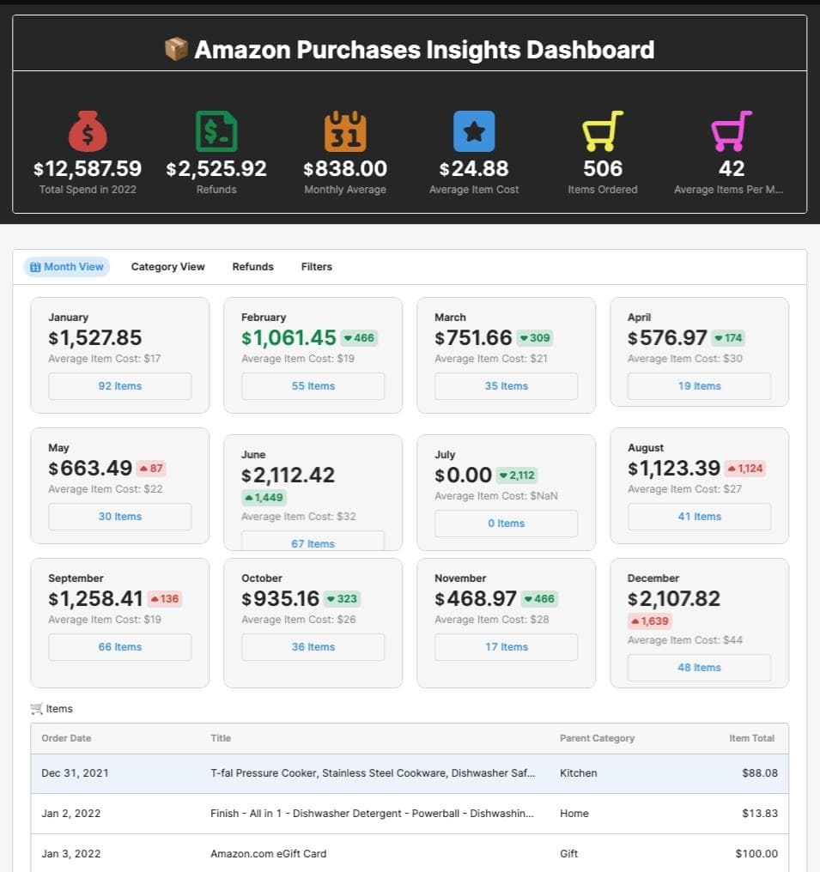Switch to the Category View tab
The height and width of the screenshot is (872, 820).
coord(167,266)
